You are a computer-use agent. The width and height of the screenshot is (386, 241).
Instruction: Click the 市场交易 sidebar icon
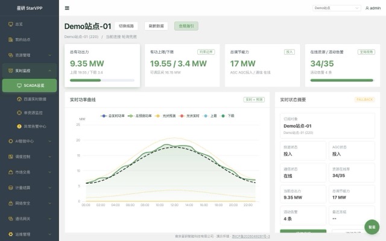click(x=11, y=172)
